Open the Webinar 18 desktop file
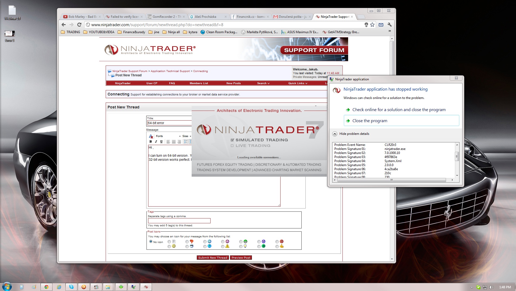516x291 pixels. 12,13
